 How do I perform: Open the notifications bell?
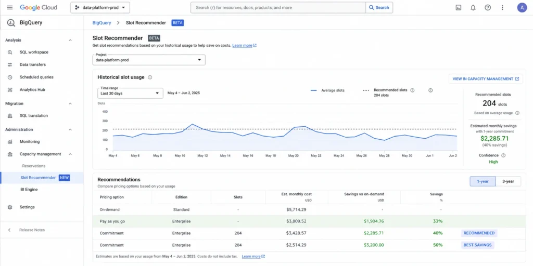tap(473, 7)
